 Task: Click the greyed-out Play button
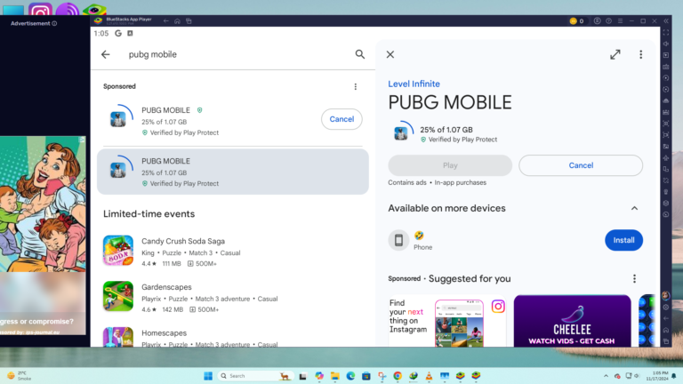point(450,165)
